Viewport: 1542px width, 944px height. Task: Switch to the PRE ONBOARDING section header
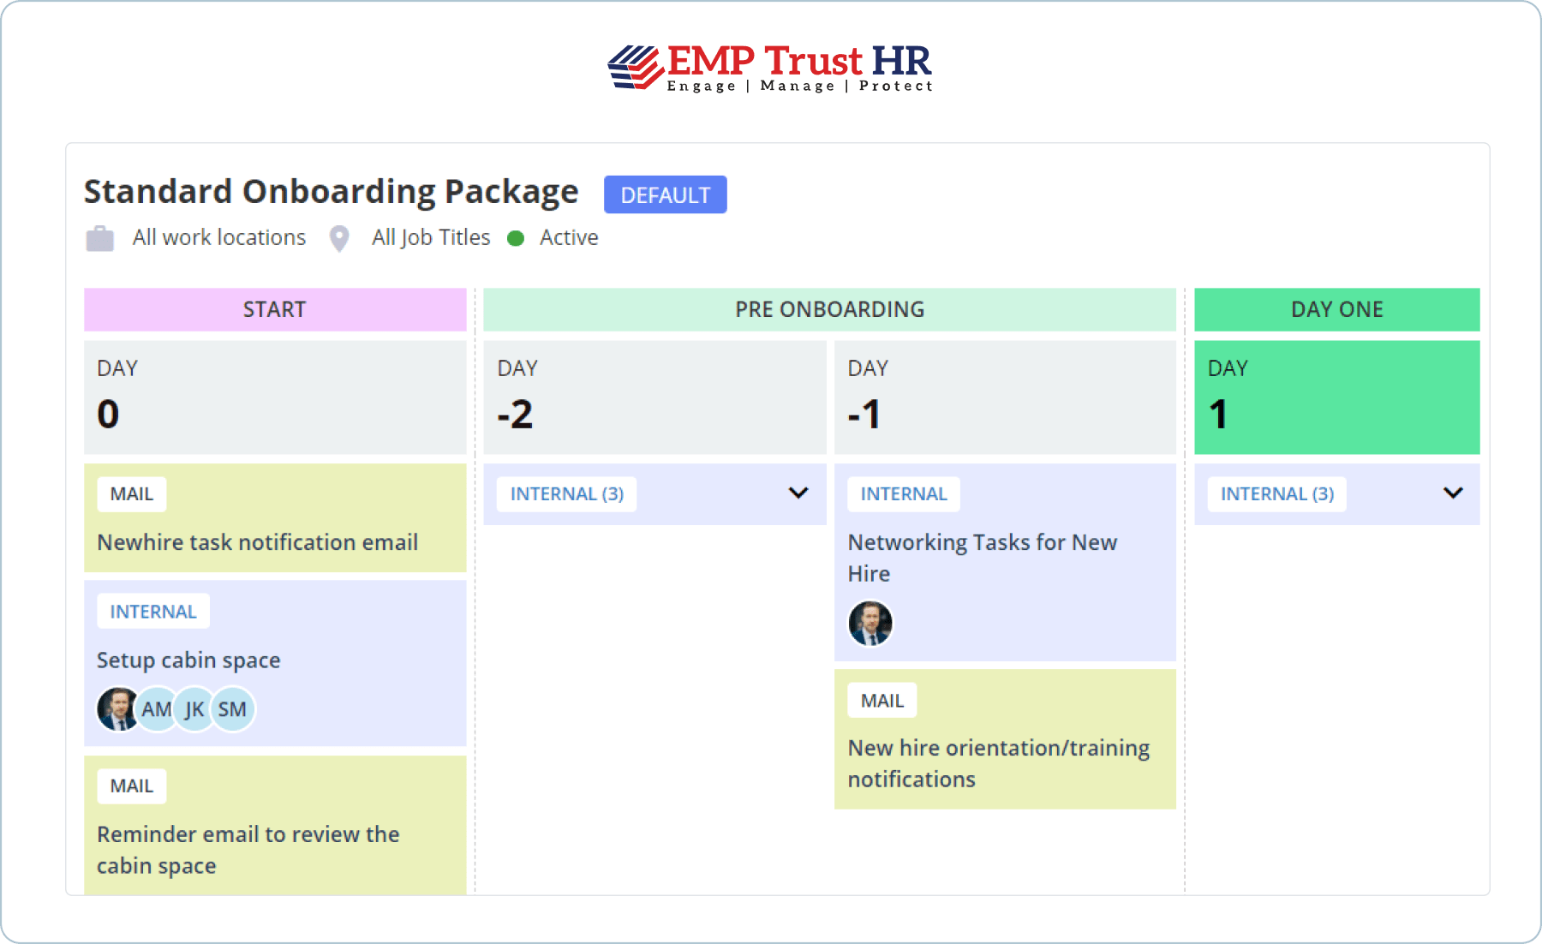pyautogui.click(x=829, y=309)
